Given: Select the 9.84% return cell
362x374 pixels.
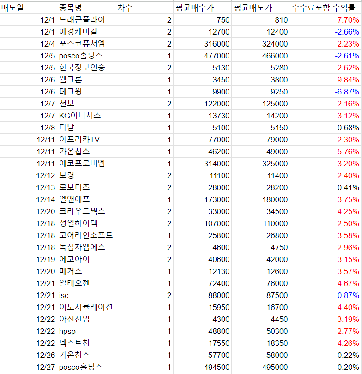Looking at the screenshot, I should [x=326, y=80].
